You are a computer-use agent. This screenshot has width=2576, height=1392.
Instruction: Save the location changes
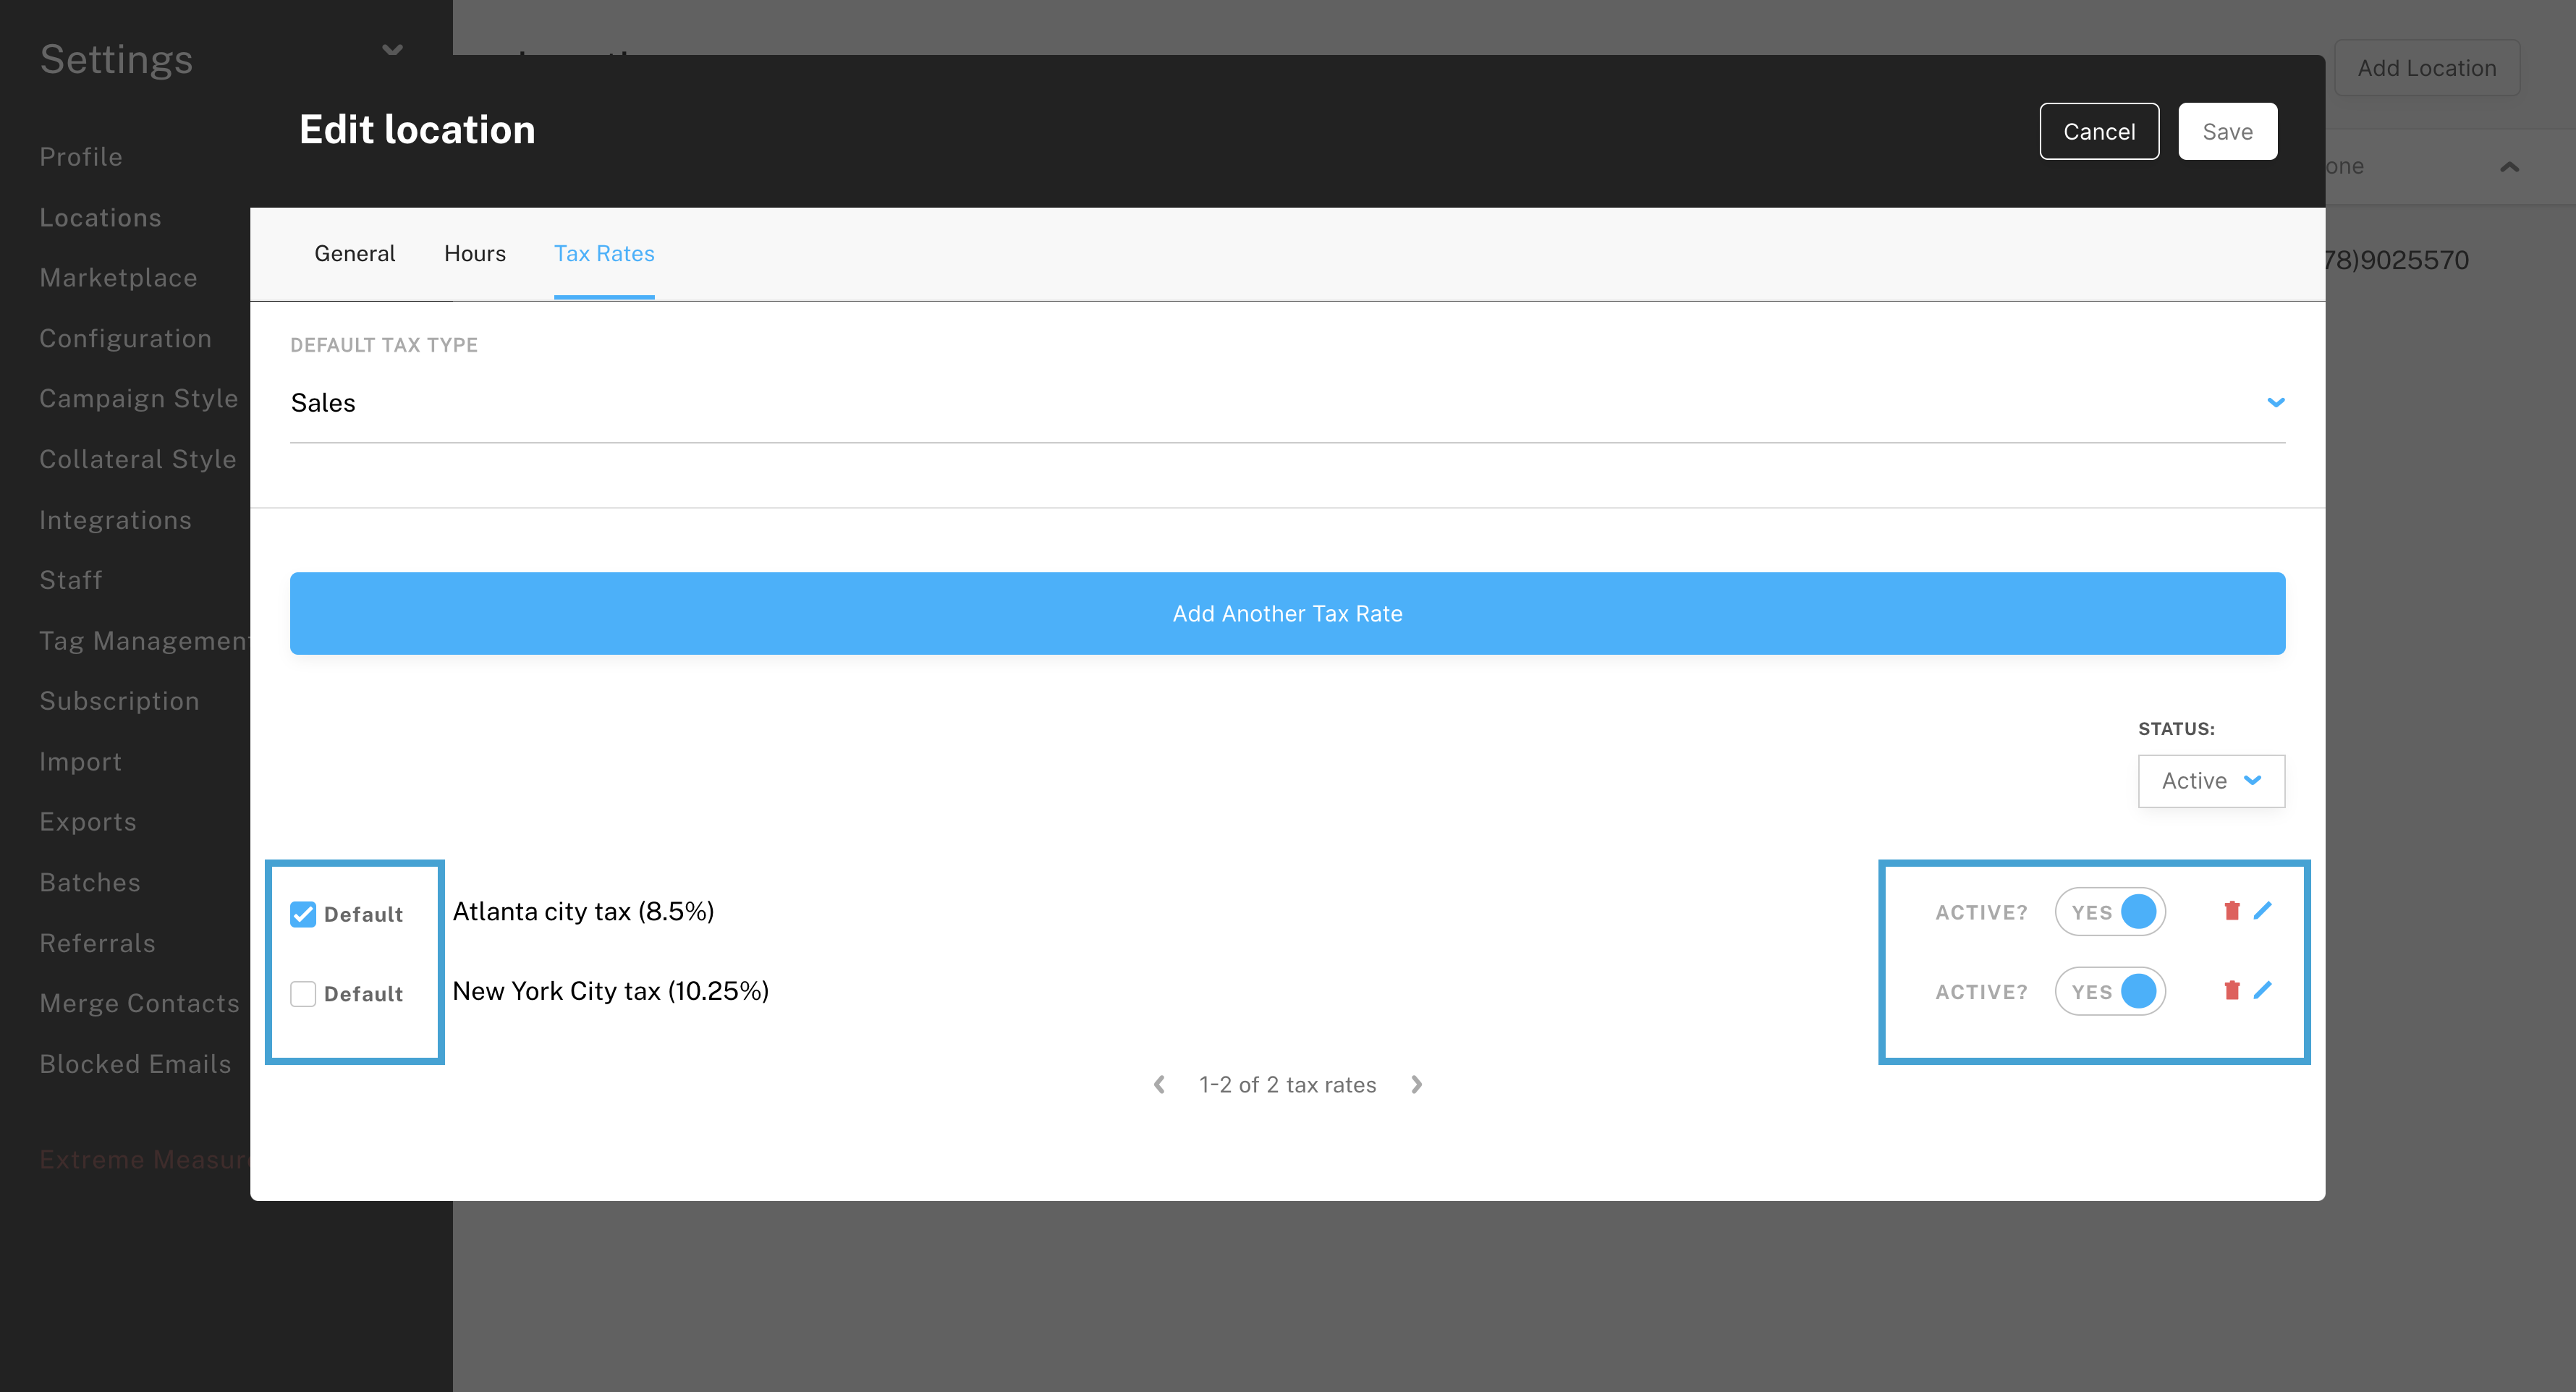[2227, 130]
